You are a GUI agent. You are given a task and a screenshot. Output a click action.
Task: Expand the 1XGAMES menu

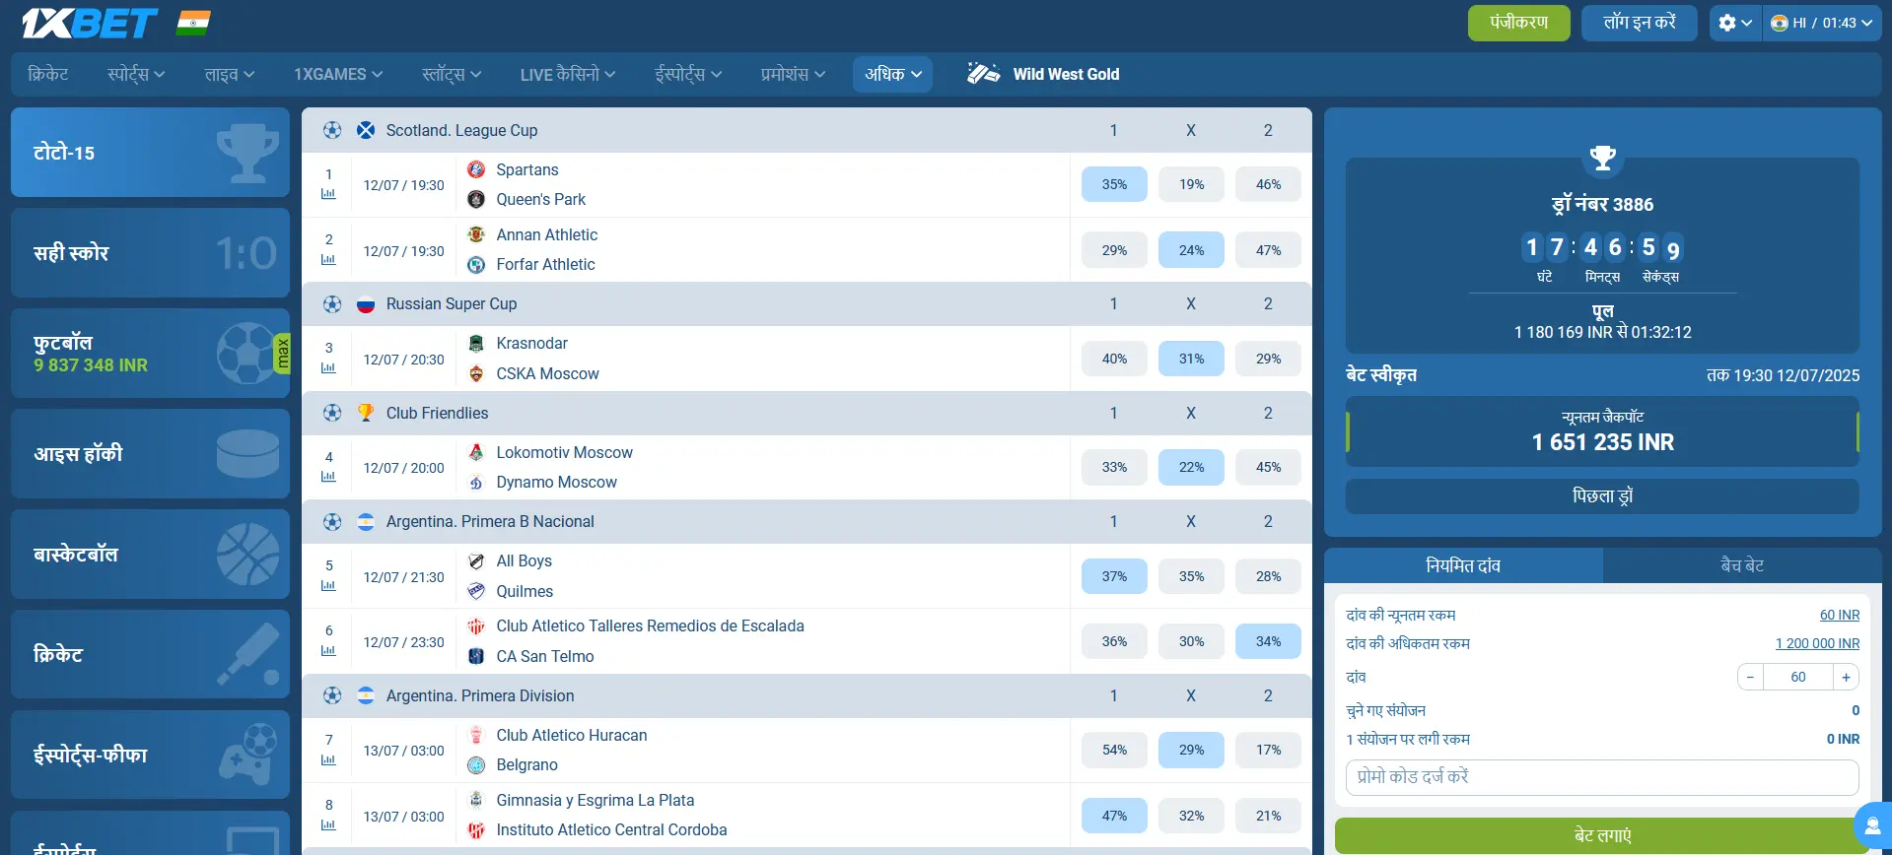(338, 74)
